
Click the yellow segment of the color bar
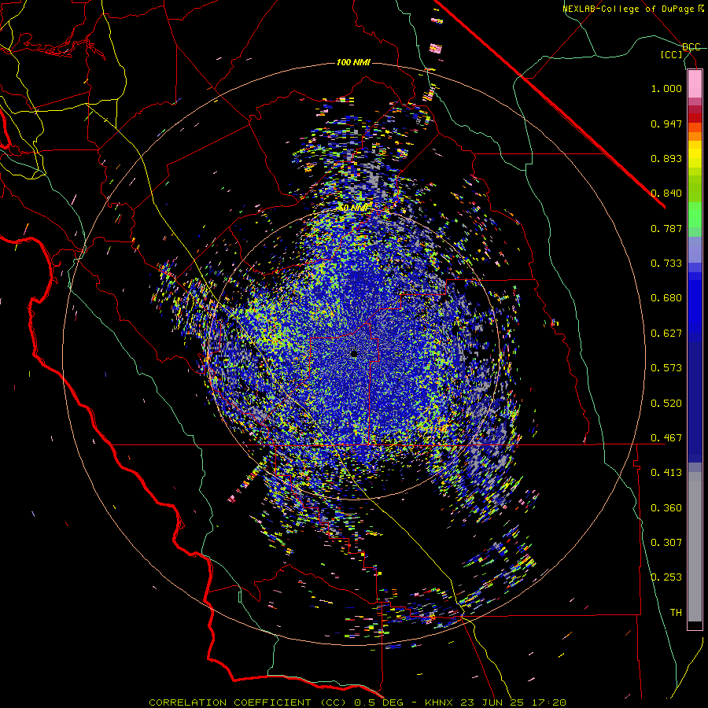(695, 153)
